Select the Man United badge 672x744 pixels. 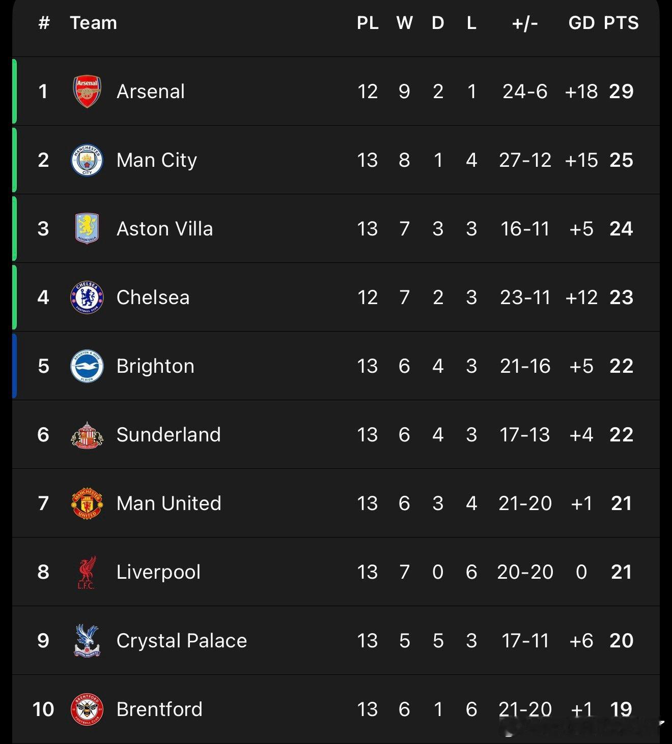(x=87, y=503)
